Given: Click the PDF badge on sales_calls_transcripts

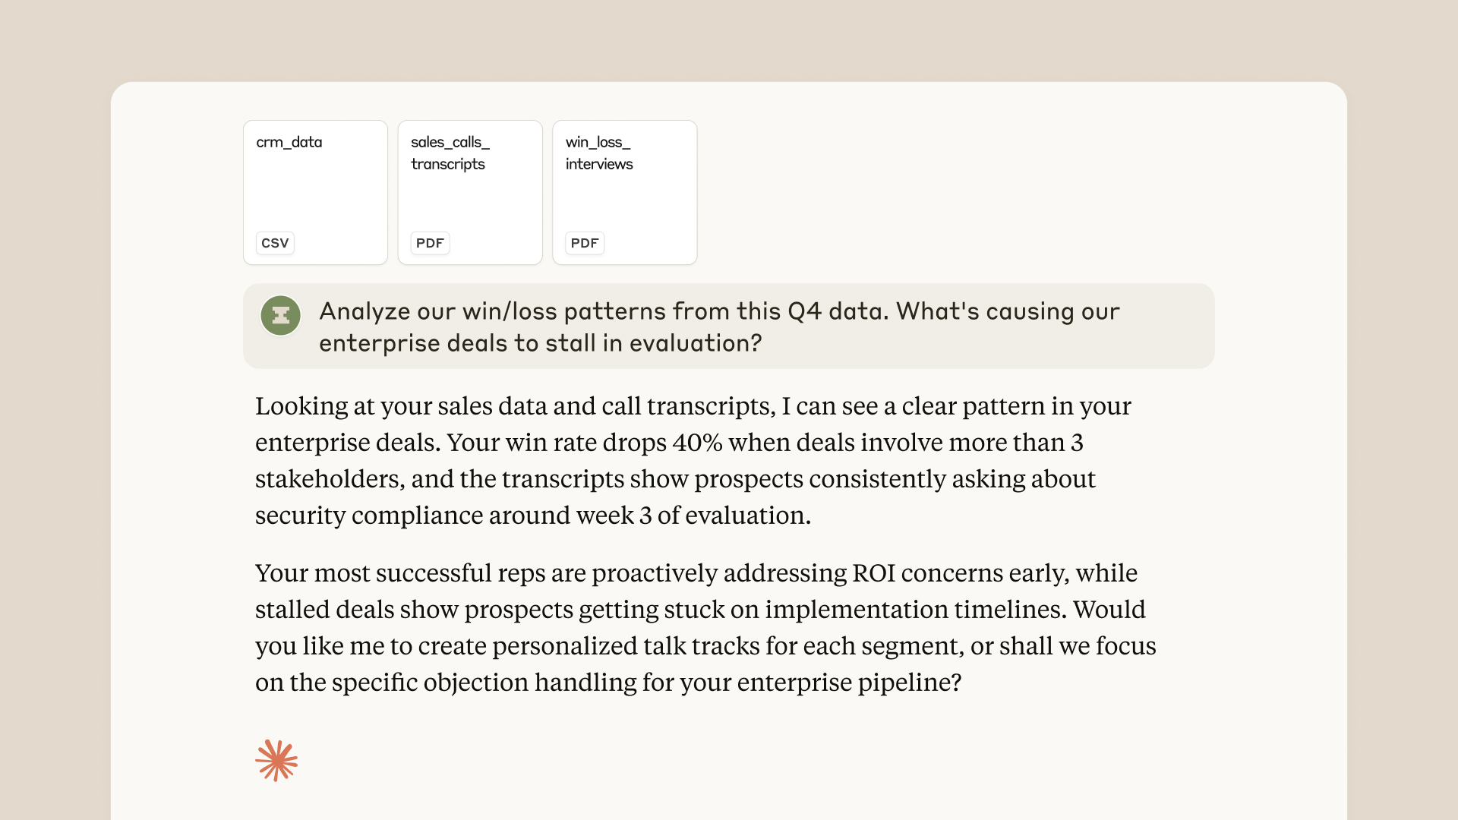Looking at the screenshot, I should click(x=430, y=243).
